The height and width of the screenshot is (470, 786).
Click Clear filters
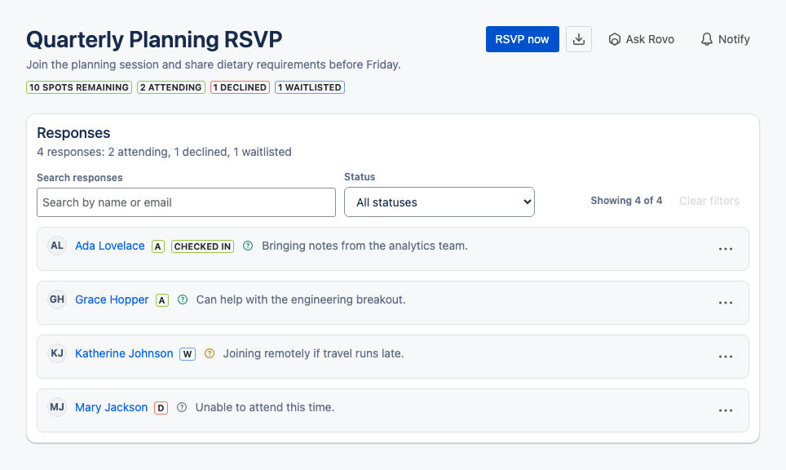coord(709,201)
